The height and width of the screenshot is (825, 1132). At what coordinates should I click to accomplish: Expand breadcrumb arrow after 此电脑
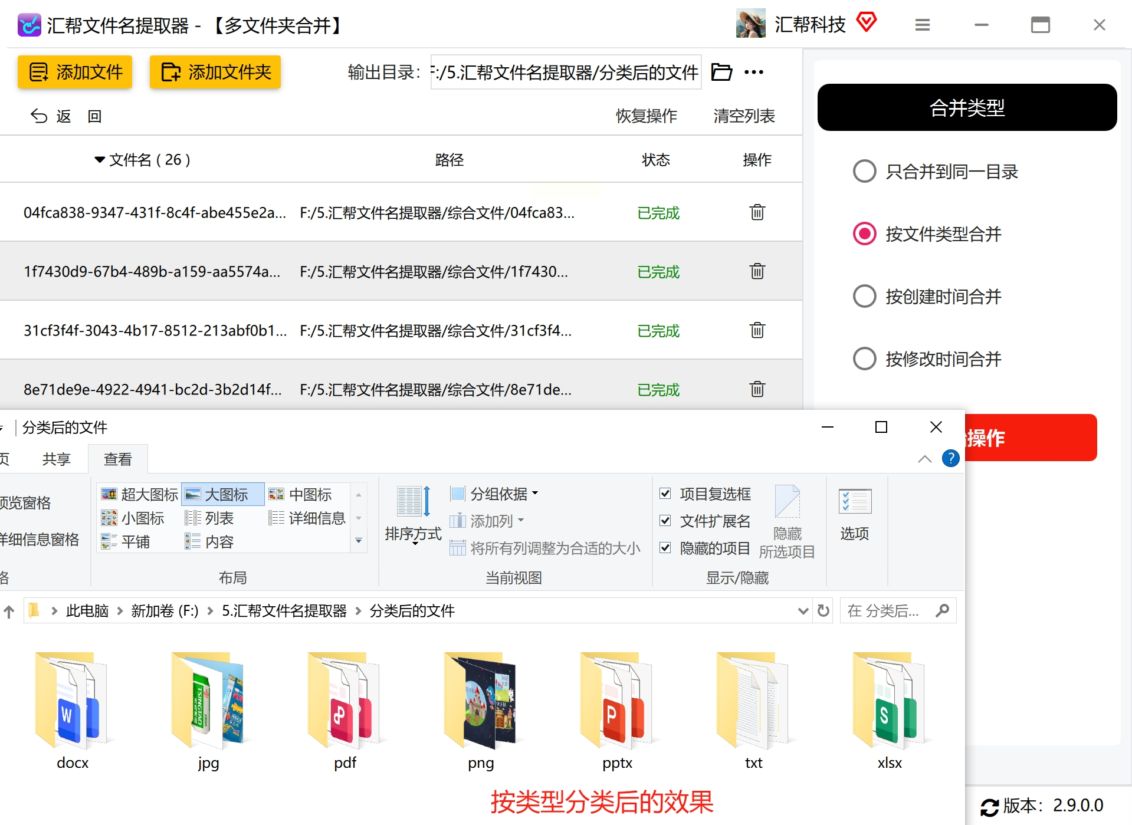click(120, 611)
